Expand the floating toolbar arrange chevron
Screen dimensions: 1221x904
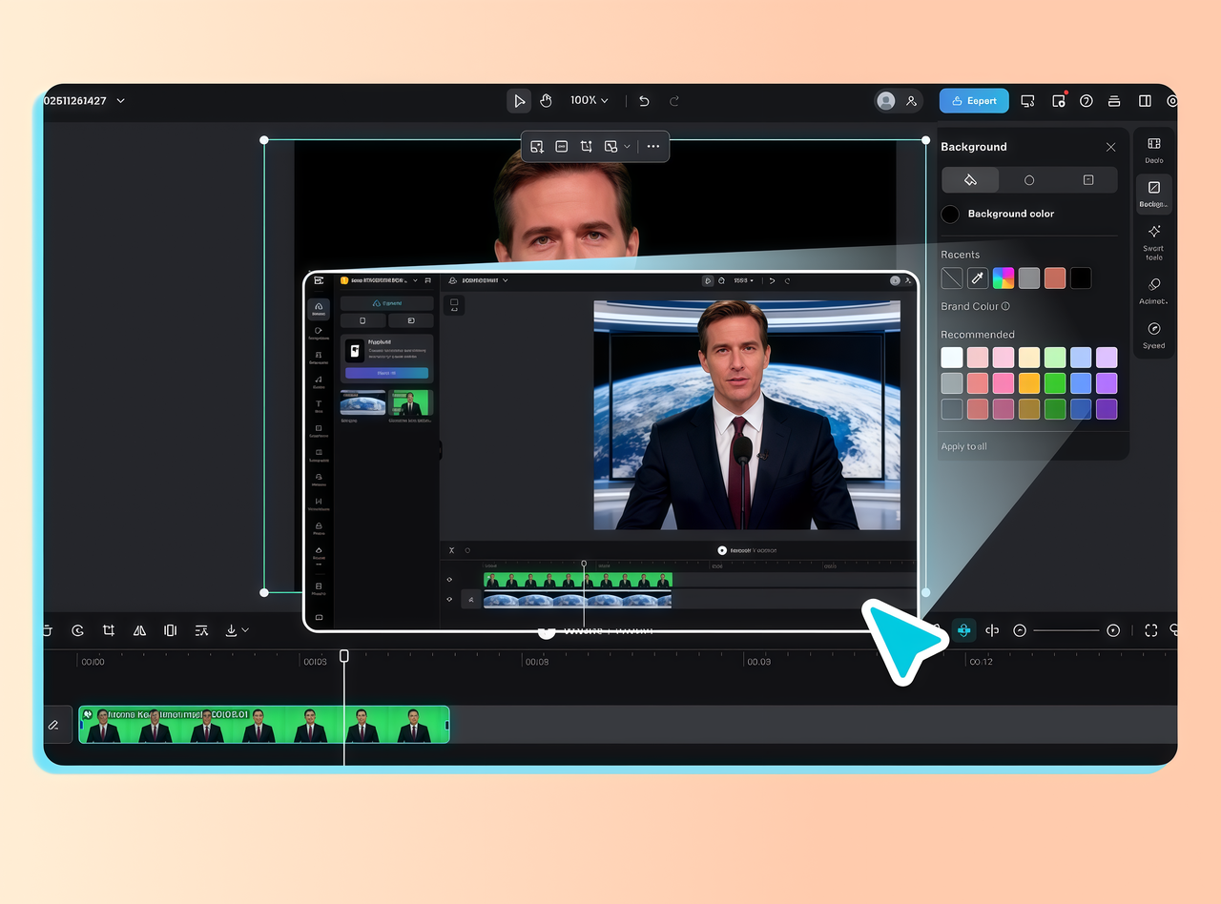coord(627,147)
